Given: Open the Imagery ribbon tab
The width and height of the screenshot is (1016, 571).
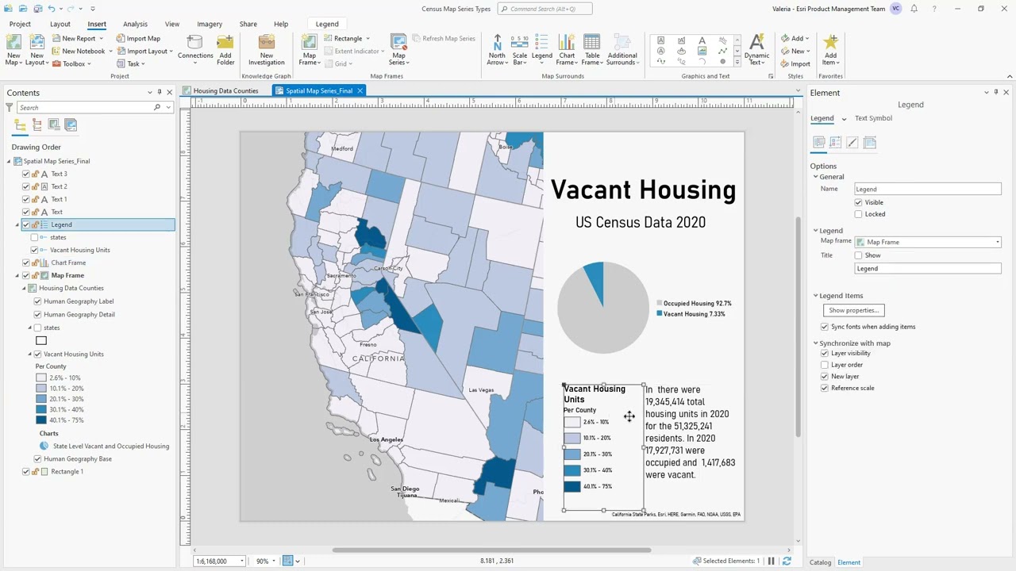Looking at the screenshot, I should pos(210,24).
